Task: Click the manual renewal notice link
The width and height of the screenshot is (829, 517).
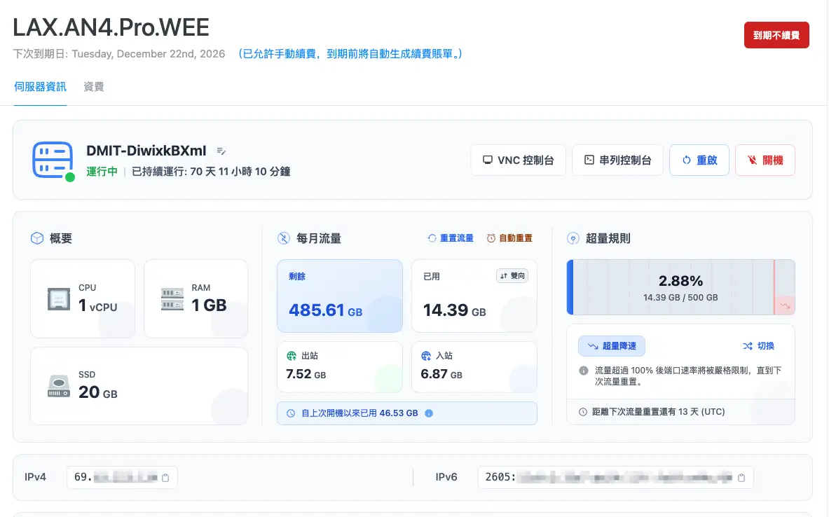Action: point(350,54)
